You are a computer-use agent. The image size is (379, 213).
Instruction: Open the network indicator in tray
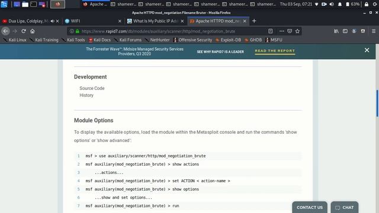tap(316, 4)
